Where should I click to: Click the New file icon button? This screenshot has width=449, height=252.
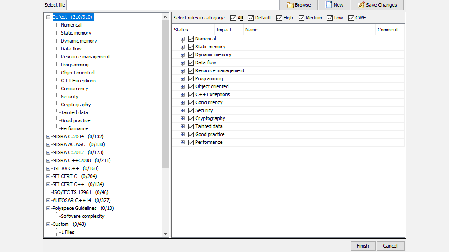pyautogui.click(x=329, y=5)
